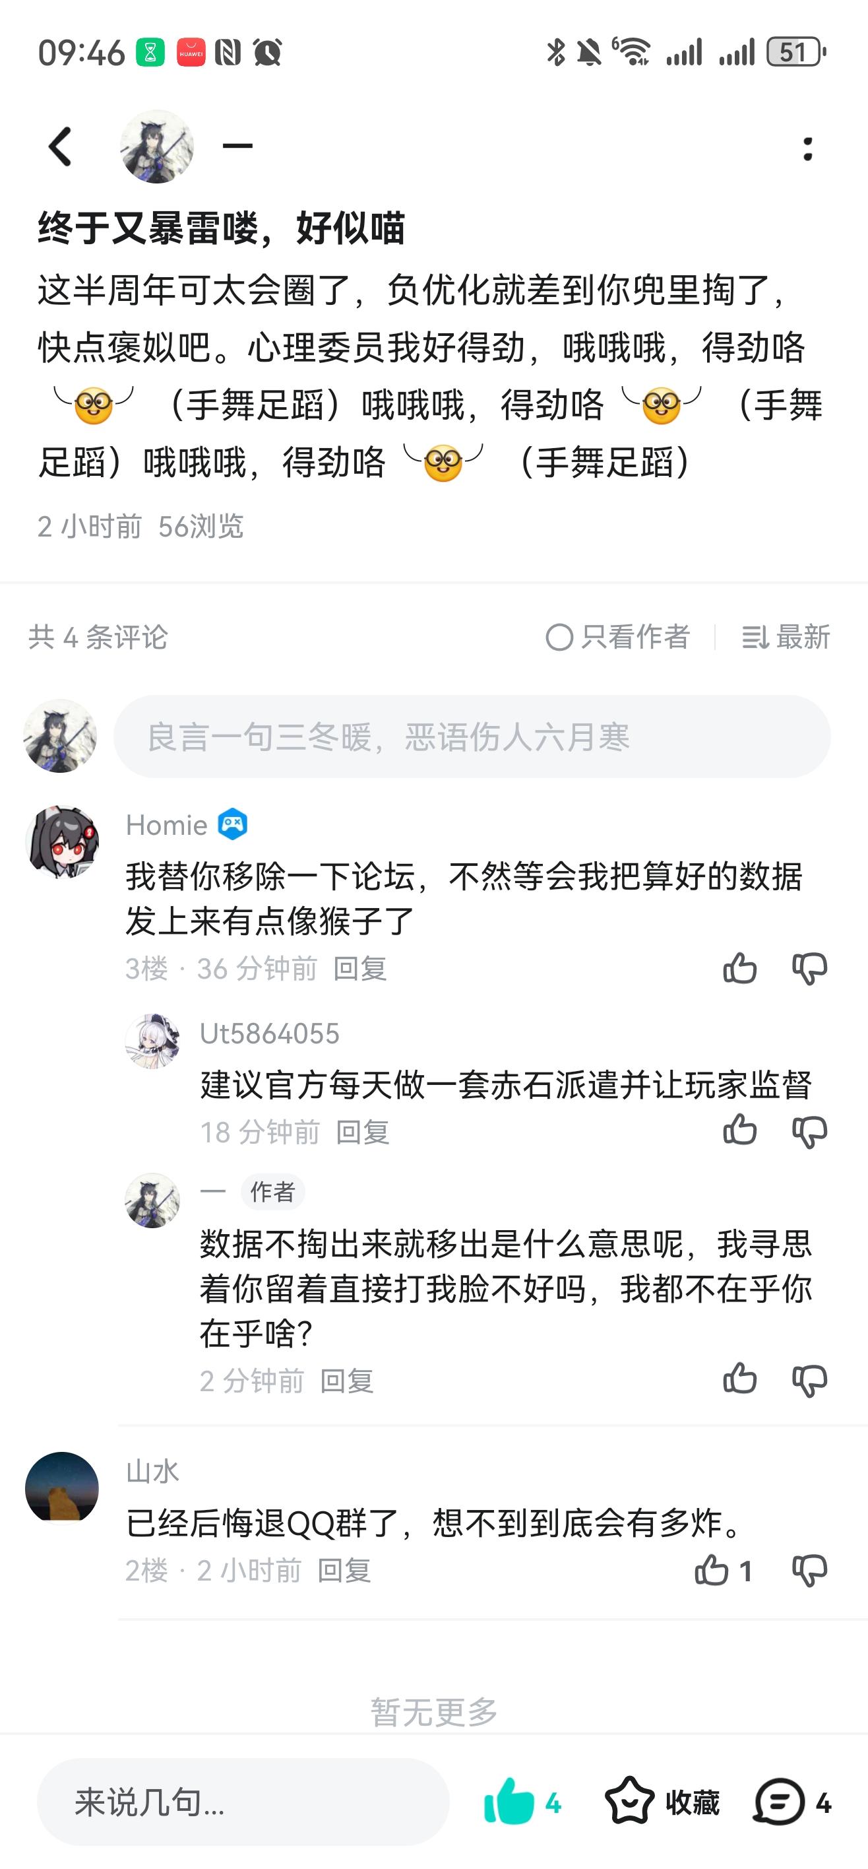Image resolution: width=868 pixels, height=1869 pixels.
Task: Reply to Homie's comment
Action: pos(359,969)
